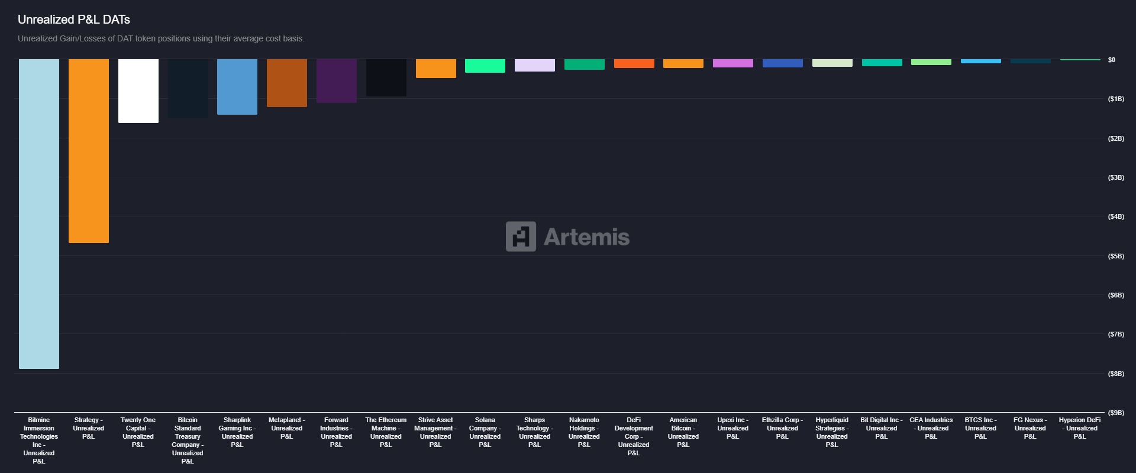
Task: Click the white Twenty One Capital bar
Action: [x=138, y=90]
